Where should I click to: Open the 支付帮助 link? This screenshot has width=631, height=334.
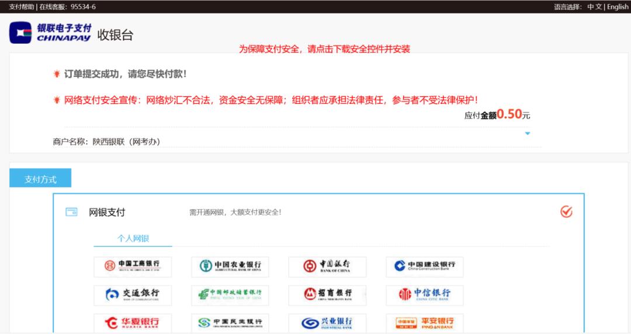pyautogui.click(x=22, y=7)
